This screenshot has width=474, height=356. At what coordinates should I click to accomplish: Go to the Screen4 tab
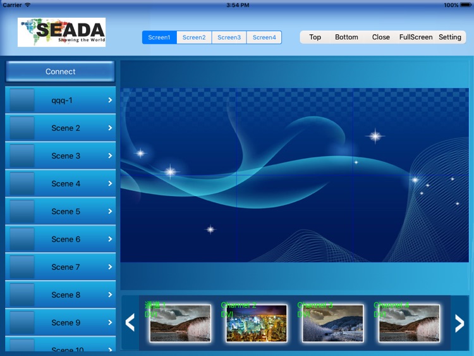[264, 37]
